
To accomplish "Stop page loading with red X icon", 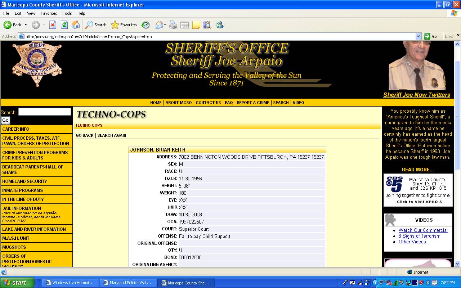I will [x=53, y=25].
